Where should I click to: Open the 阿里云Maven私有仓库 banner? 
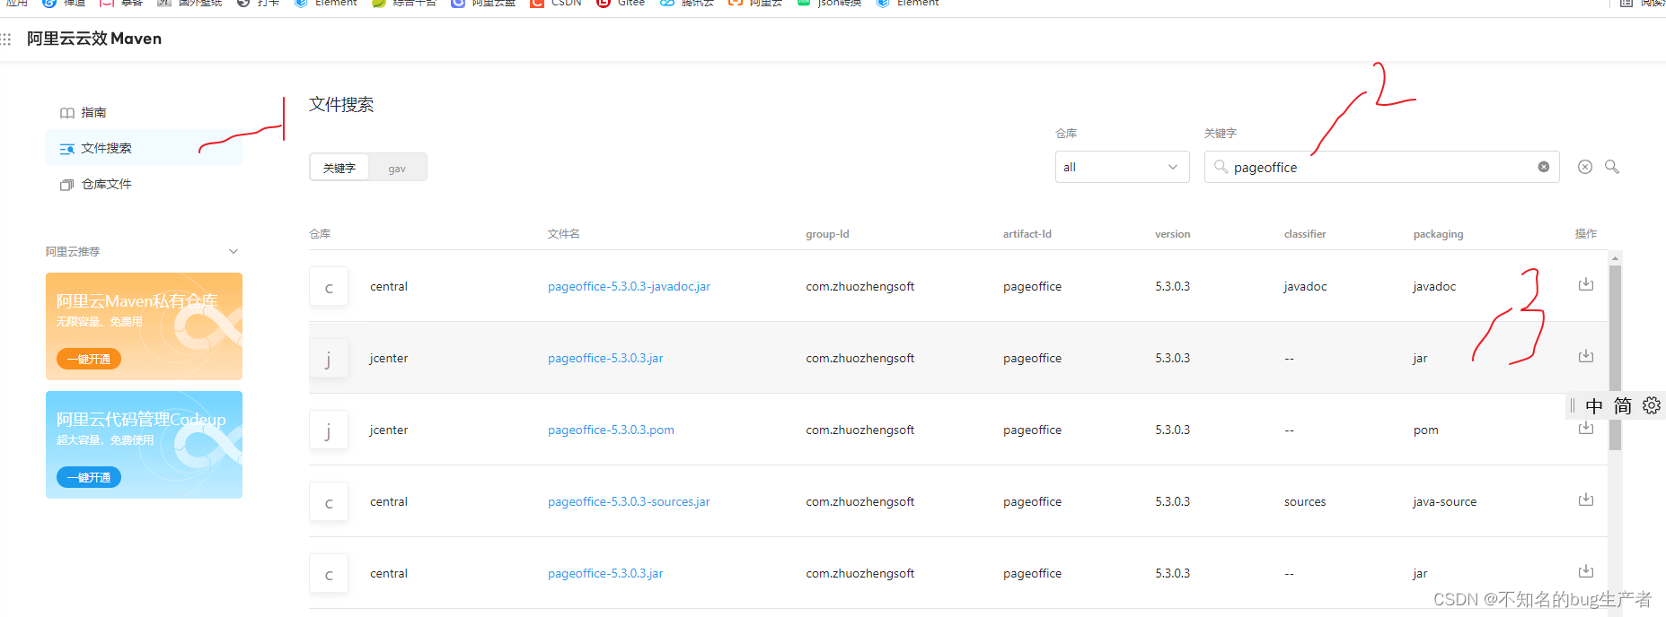click(x=144, y=326)
